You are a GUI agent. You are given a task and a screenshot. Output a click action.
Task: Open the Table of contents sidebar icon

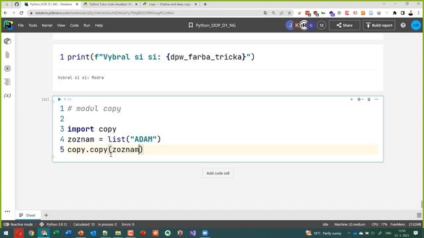click(7, 82)
